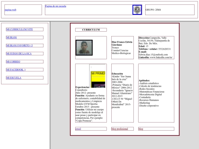Image resolution: width=199 pixels, height=149 pixels.
Task: Open the 'blog profesional' link
Action: (x=120, y=129)
